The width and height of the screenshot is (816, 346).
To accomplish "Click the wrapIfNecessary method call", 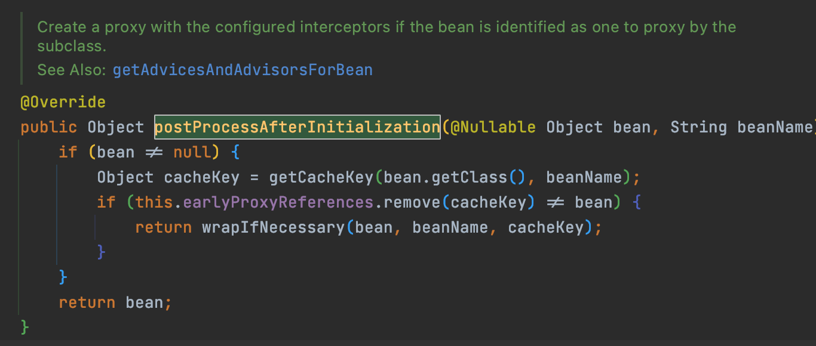I will tap(273, 227).
